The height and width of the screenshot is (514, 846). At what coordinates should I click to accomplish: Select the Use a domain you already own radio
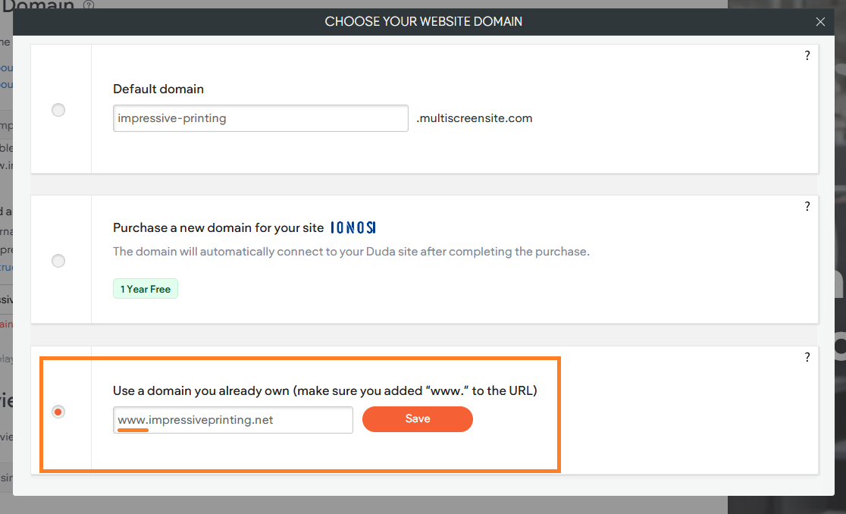click(x=58, y=412)
